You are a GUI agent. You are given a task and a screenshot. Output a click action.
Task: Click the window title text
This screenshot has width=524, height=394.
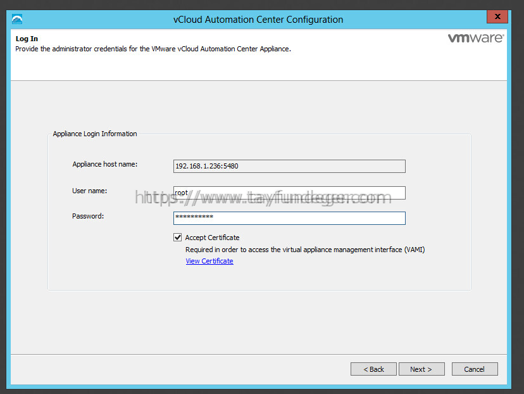258,20
